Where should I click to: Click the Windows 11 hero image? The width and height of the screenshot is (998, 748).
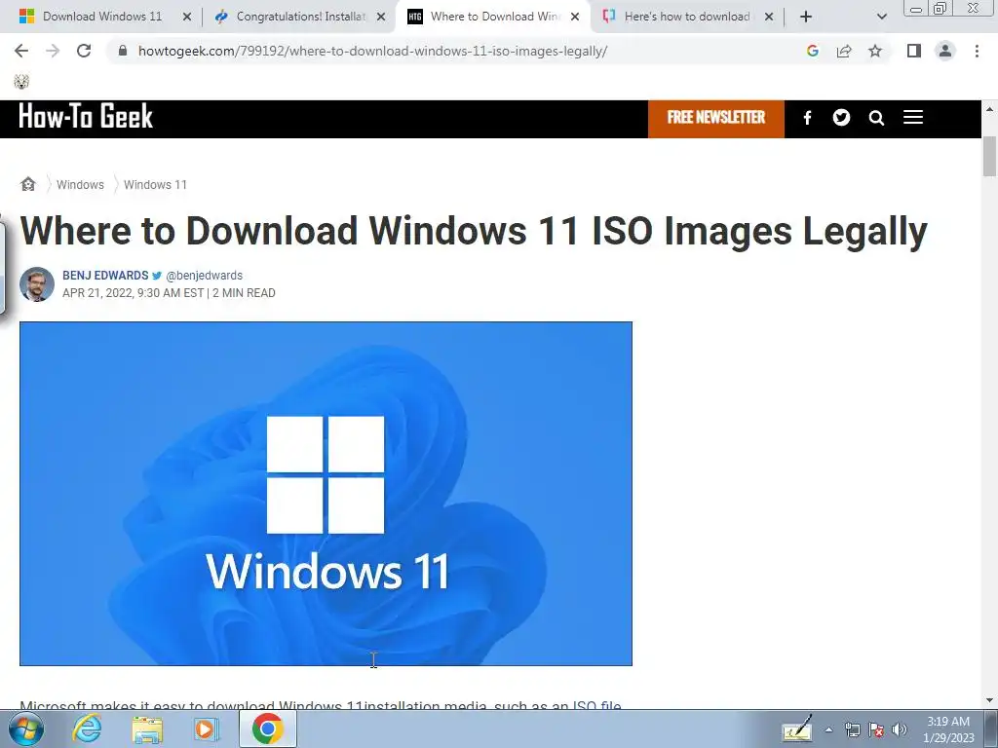coord(326,494)
